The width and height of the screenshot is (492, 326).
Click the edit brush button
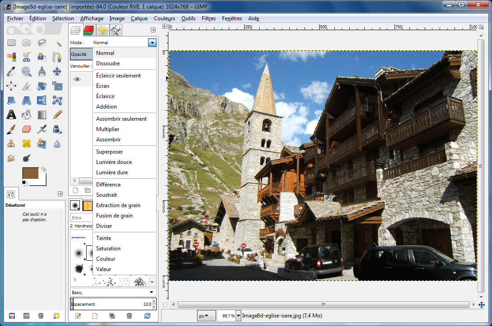[78, 316]
